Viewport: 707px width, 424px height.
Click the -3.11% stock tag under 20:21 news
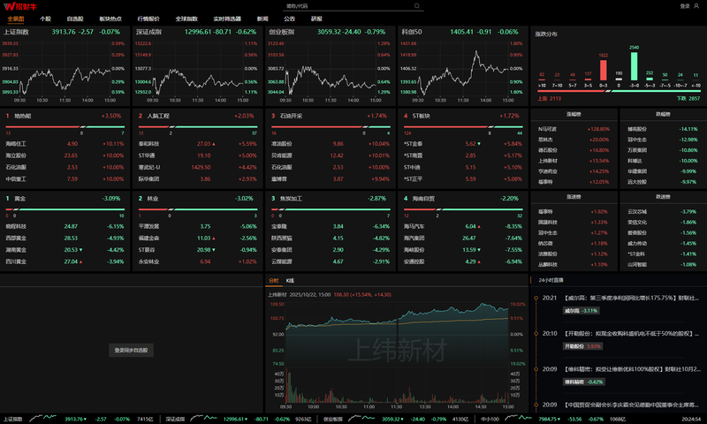coord(582,310)
